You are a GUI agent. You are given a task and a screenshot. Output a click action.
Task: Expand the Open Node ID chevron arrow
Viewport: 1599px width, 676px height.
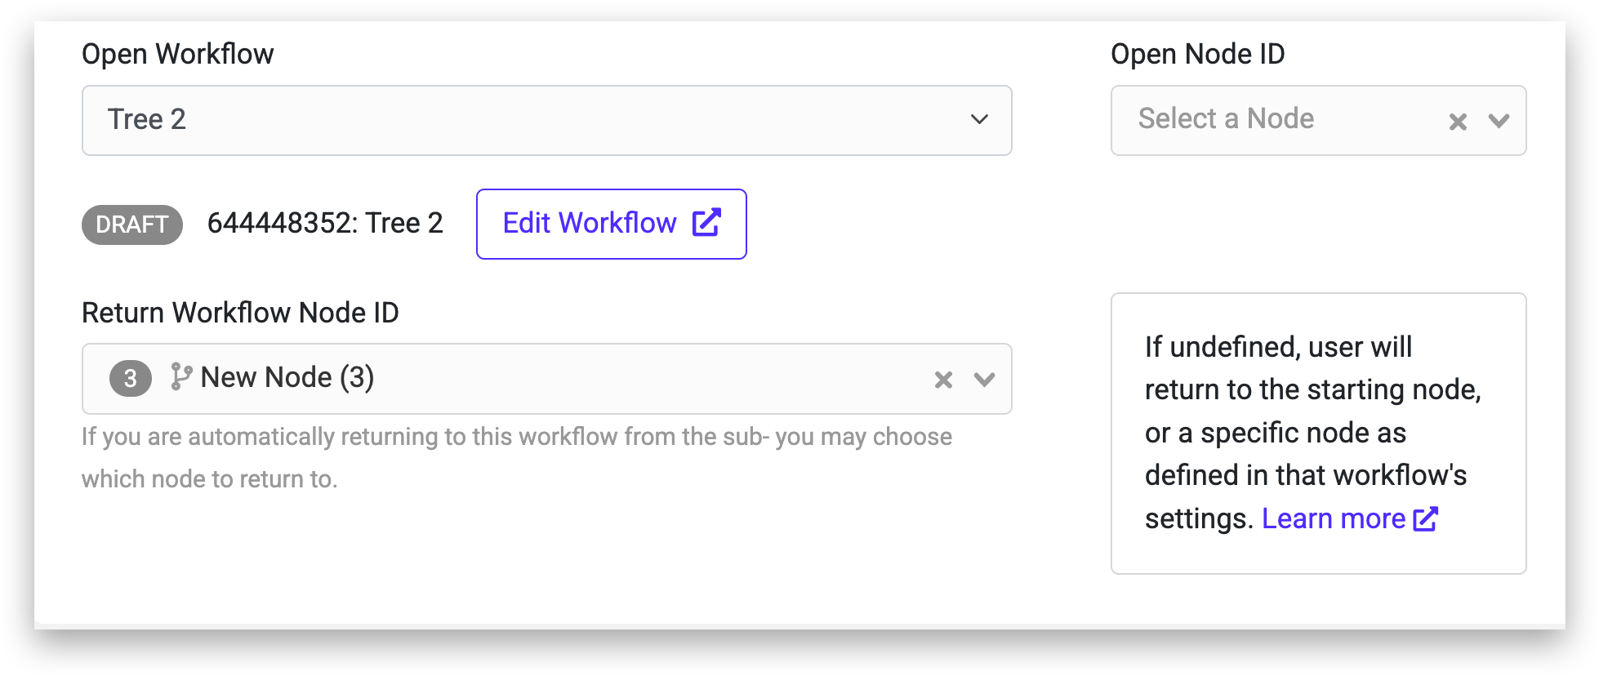pos(1499,121)
